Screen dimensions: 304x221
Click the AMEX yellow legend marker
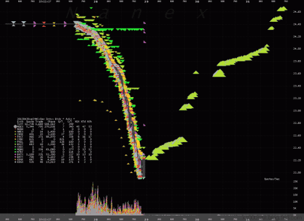point(15,132)
